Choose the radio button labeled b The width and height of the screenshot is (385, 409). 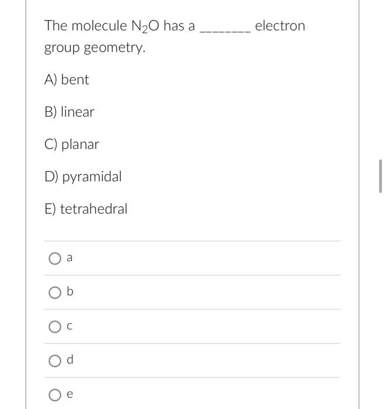coord(55,293)
